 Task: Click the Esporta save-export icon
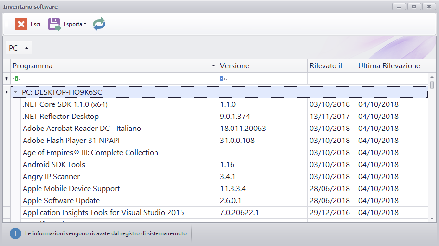54,25
